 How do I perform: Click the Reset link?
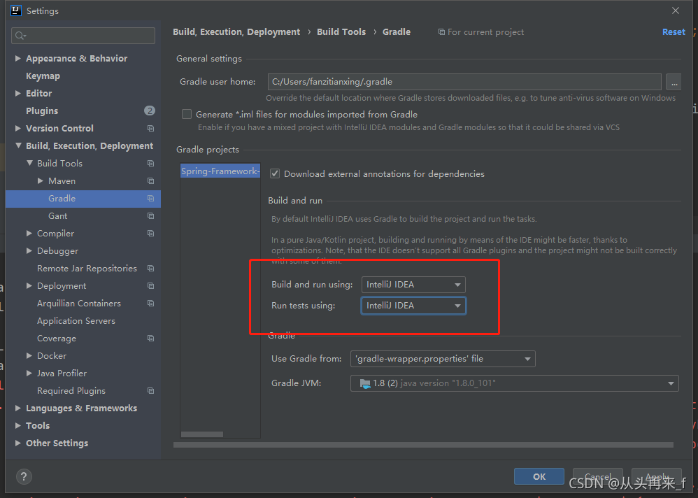[x=674, y=32]
